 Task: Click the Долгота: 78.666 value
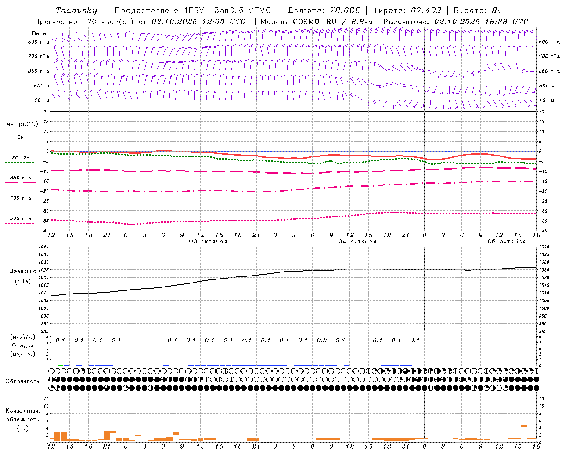click(324, 11)
